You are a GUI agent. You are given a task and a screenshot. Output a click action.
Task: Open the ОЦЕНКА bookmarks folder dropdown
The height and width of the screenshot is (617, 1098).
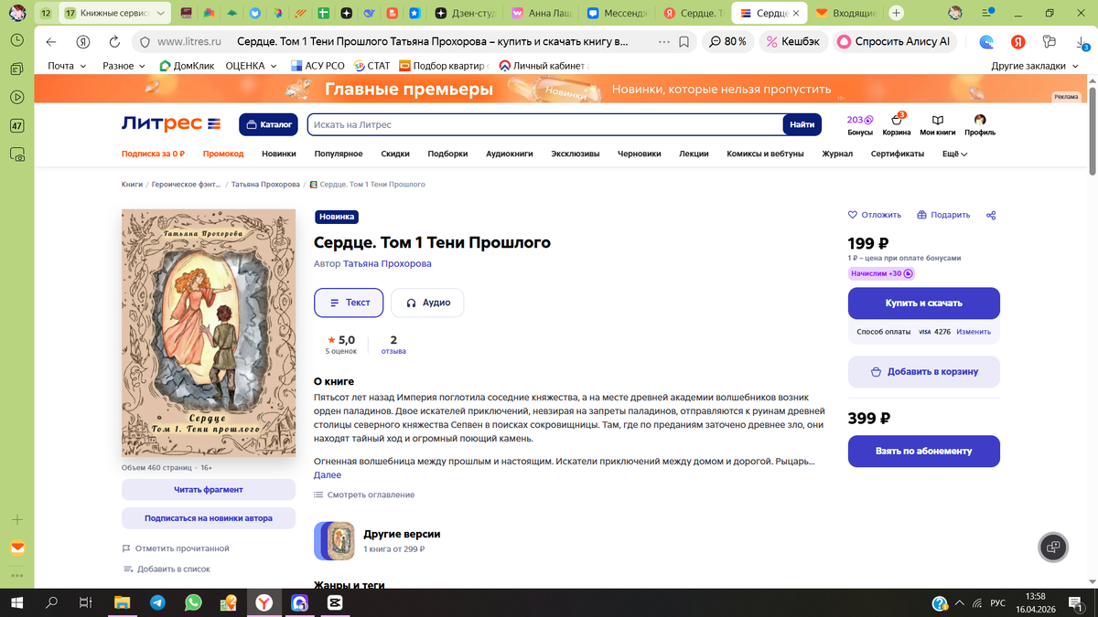pyautogui.click(x=252, y=66)
